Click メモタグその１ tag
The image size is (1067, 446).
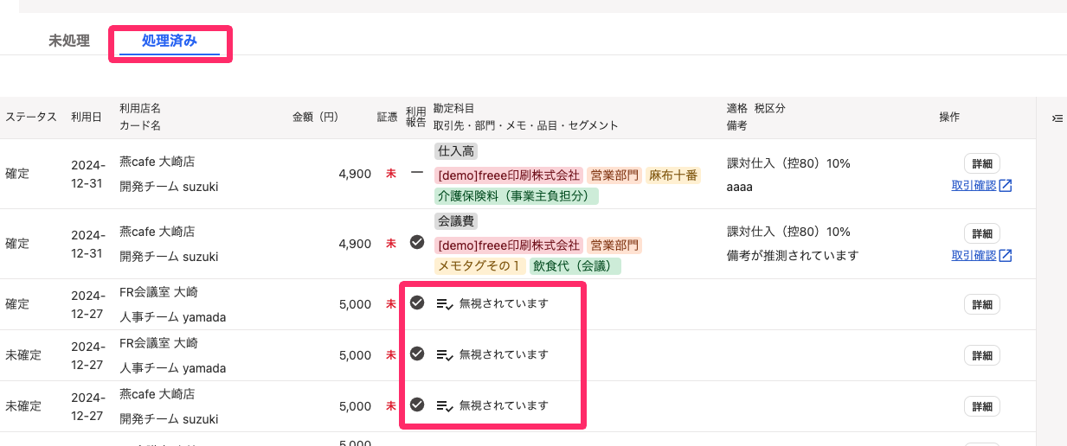(x=480, y=265)
